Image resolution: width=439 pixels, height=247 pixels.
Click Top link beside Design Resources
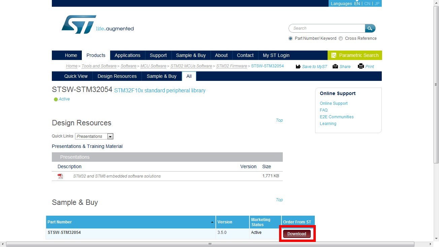(279, 120)
